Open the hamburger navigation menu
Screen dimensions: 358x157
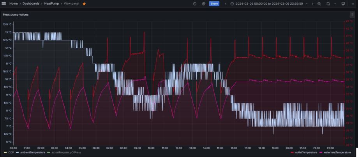click(x=4, y=4)
